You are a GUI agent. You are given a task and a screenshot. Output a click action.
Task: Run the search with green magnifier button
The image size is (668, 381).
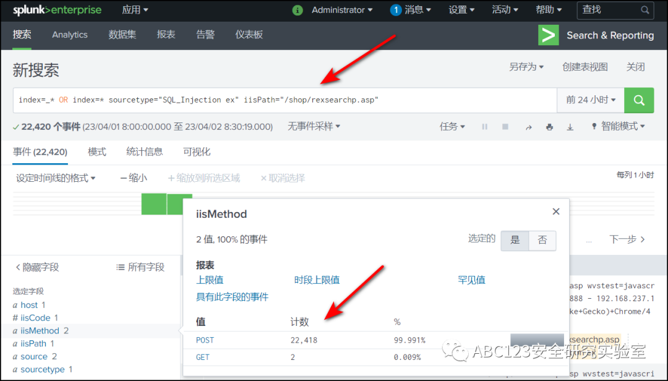click(x=639, y=100)
